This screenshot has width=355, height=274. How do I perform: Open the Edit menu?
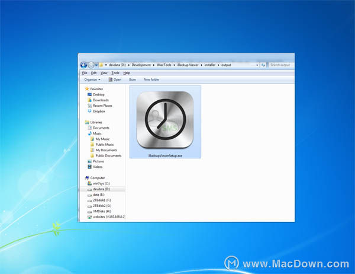coord(93,73)
